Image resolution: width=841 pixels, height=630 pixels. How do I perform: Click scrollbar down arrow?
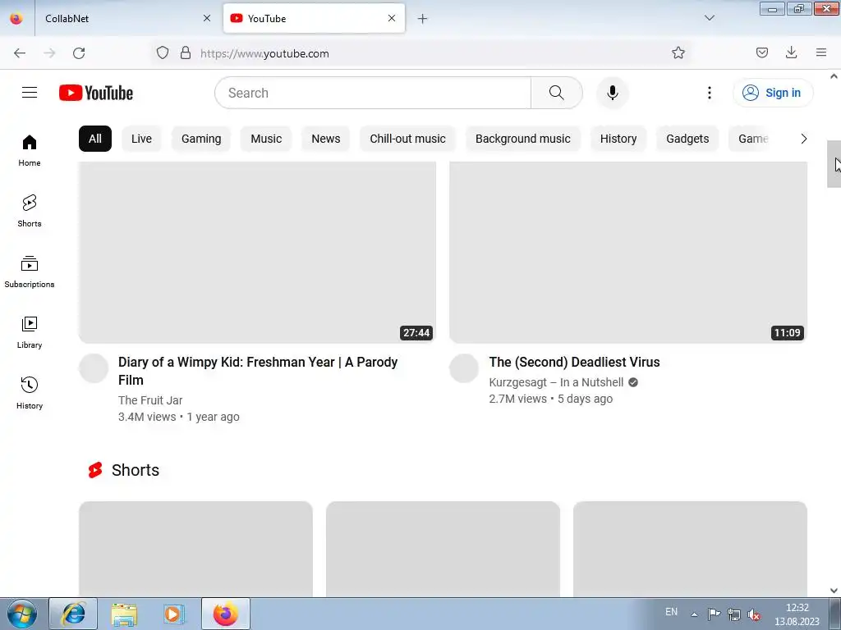pyautogui.click(x=834, y=591)
